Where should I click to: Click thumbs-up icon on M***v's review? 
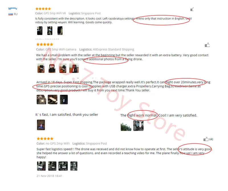coord(192,9)
